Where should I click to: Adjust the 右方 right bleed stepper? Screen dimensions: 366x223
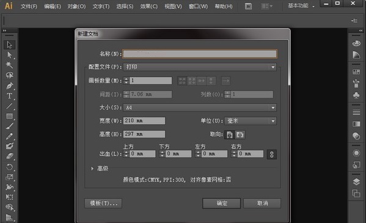point(234,154)
